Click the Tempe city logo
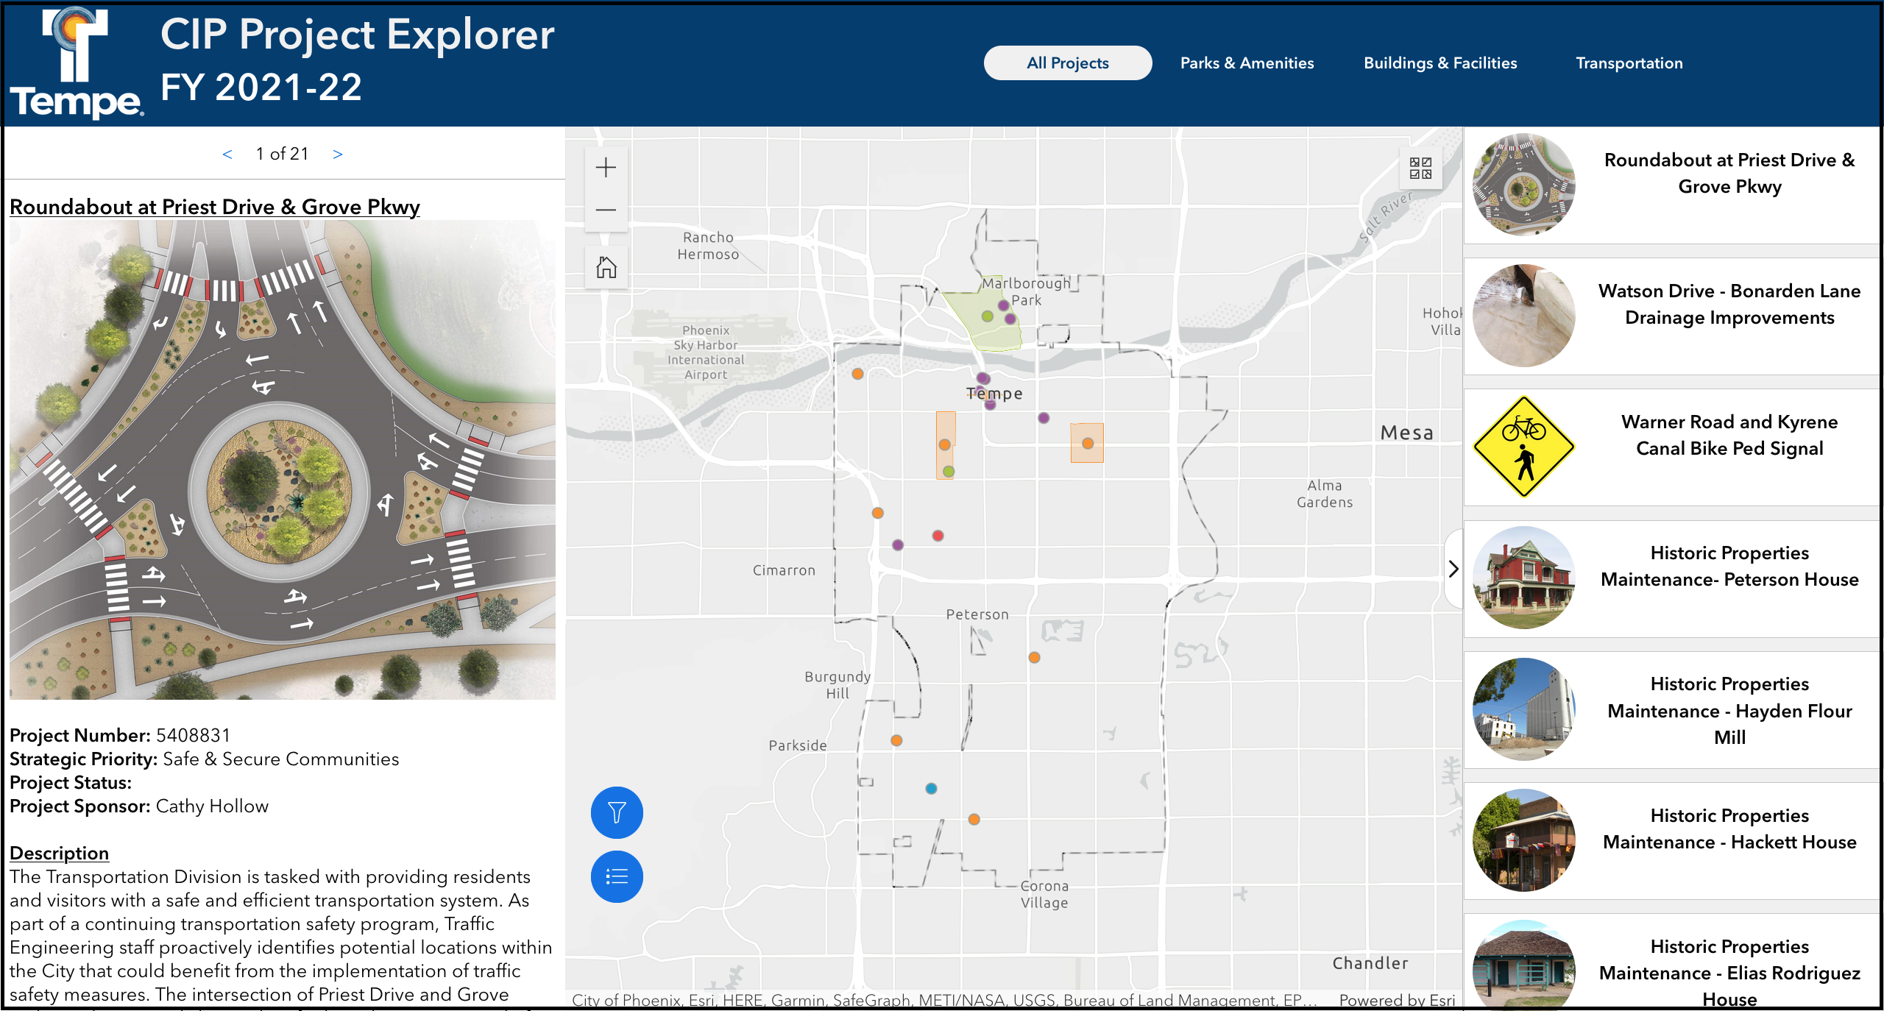 (76, 64)
